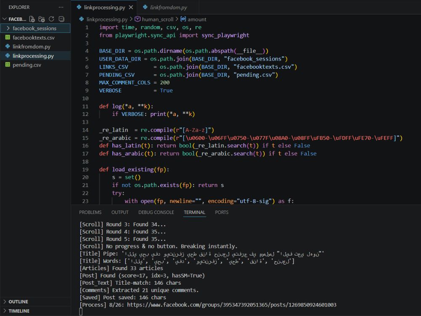This screenshot has height=316, width=421.
Task: Place cursor on the BASE_DIR assignment line
Action: click(x=184, y=51)
